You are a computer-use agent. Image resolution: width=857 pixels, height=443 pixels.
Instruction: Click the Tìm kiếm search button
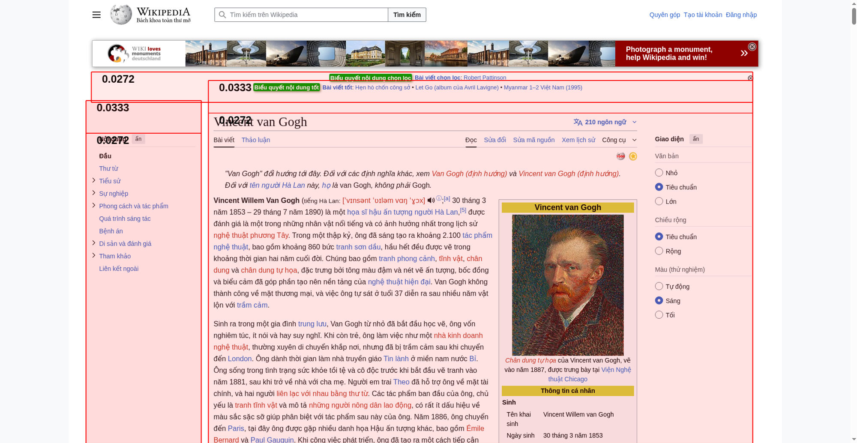pos(407,15)
